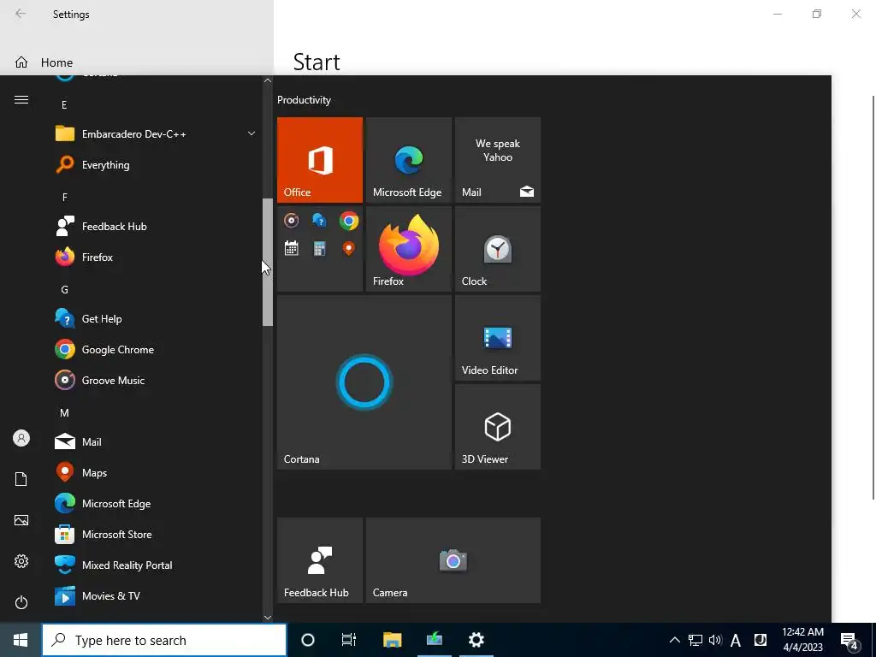
Task: Open Task View on the taskbar
Action: pos(349,640)
